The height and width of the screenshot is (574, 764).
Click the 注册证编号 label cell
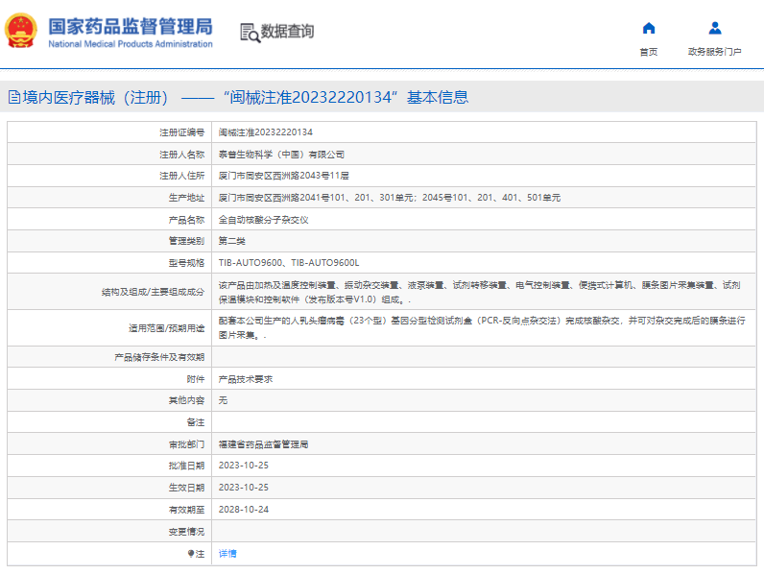tap(109, 132)
